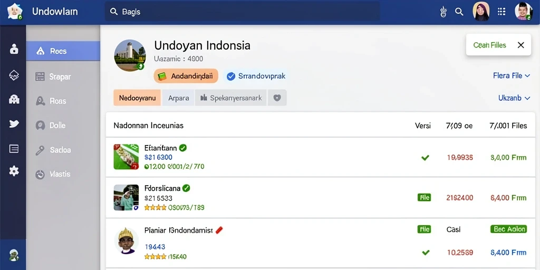Switch to the Spekanyersanark tab
The image size is (540, 270).
pos(231,98)
